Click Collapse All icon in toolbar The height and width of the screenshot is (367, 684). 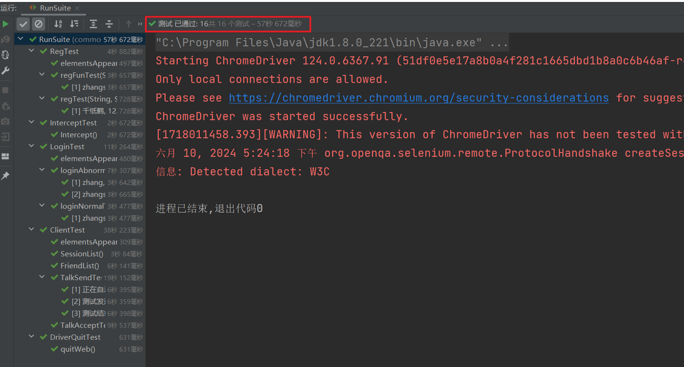(109, 24)
